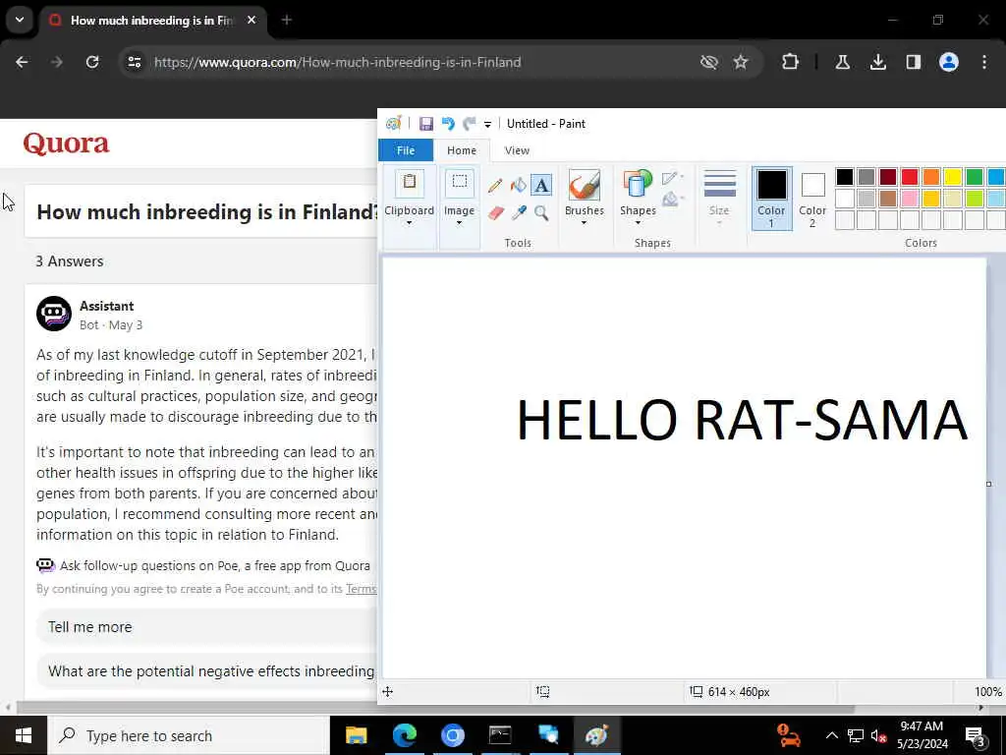Expand the Image dropdown arrow

[x=460, y=223]
